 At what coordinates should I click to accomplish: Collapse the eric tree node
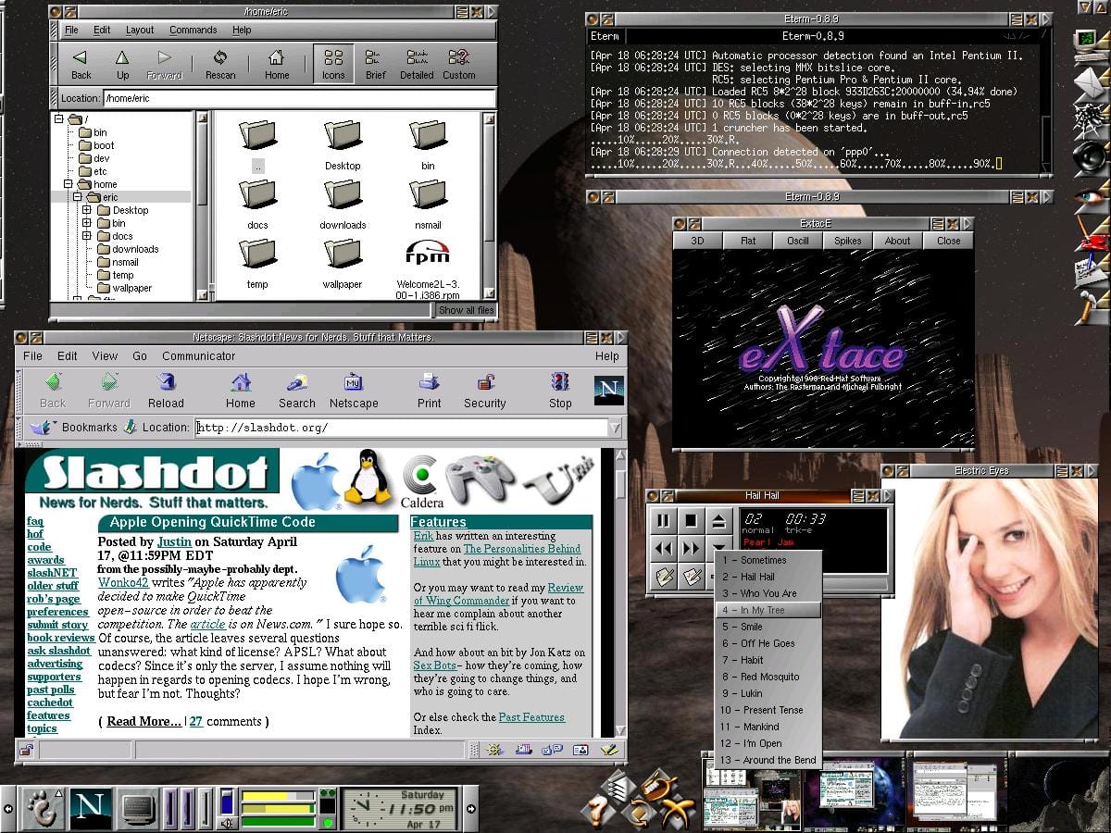pyautogui.click(x=78, y=197)
